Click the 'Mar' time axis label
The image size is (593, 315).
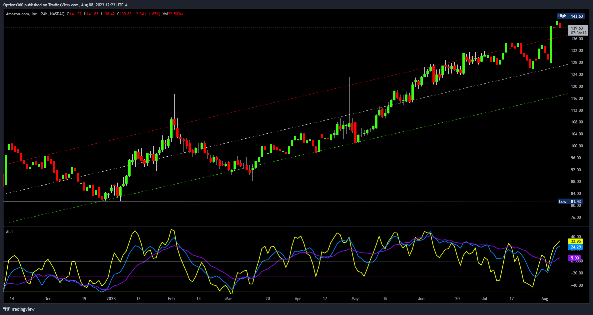229,299
